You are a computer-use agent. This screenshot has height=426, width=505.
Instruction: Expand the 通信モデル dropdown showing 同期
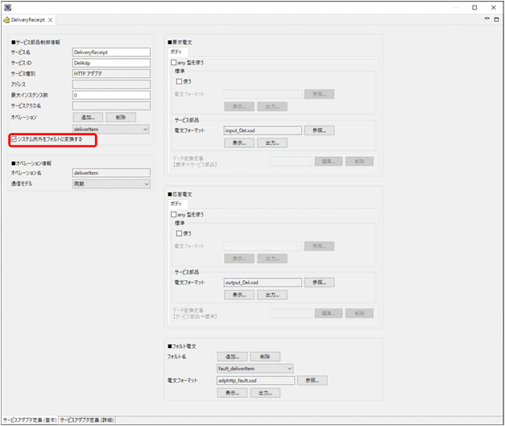point(110,184)
